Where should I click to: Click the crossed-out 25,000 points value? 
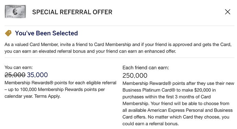15,75
